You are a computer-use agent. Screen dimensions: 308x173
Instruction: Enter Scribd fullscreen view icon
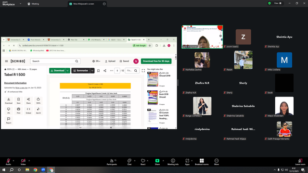(x=143, y=71)
